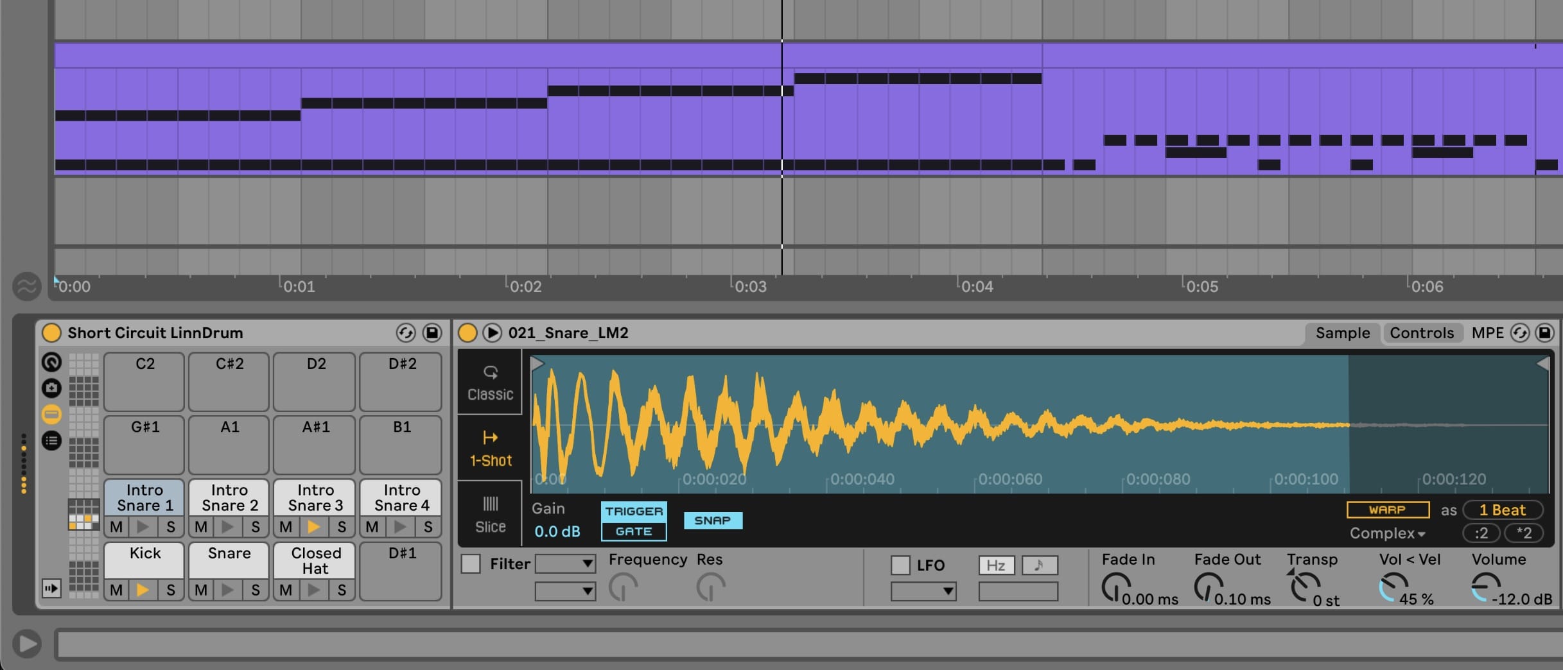
Task: Toggle the Short Circuit LinnDrum device activator
Action: pyautogui.click(x=51, y=332)
